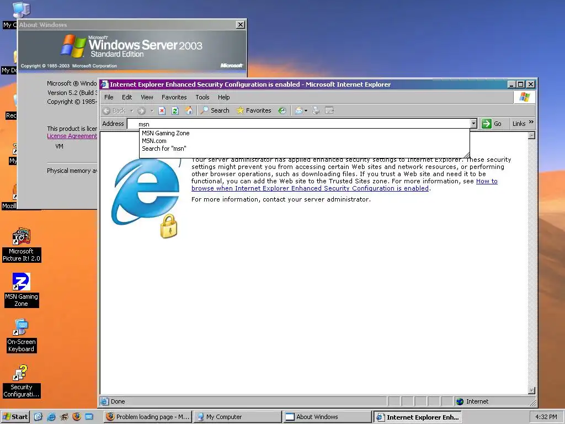Click the License Agreement link in About Windows
Image resolution: width=565 pixels, height=424 pixels.
pos(72,136)
